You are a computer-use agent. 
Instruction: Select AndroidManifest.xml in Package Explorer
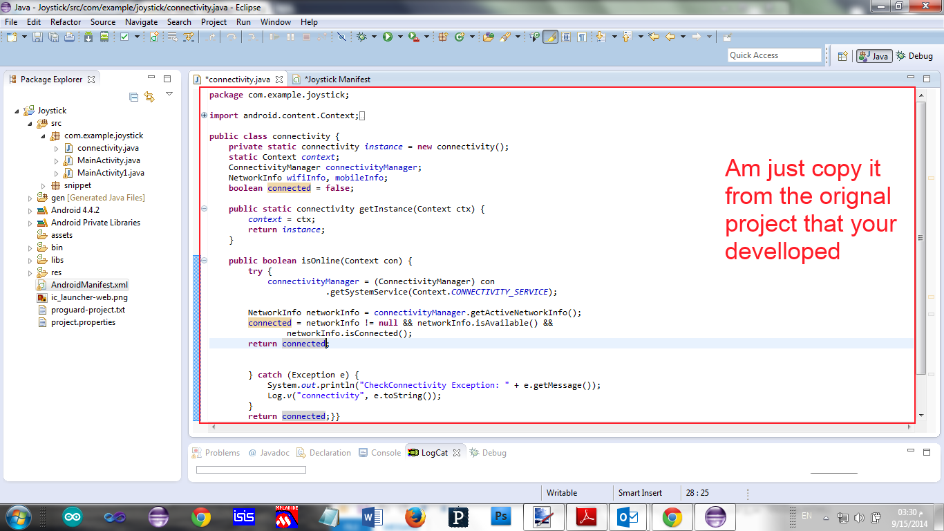pos(89,284)
